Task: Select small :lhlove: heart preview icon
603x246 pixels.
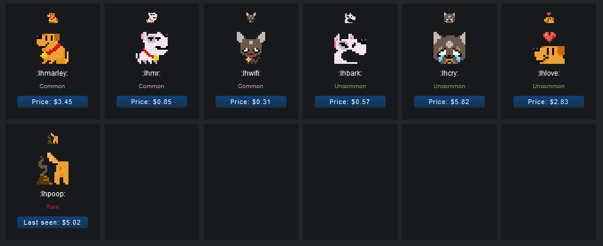Action: coord(549,18)
